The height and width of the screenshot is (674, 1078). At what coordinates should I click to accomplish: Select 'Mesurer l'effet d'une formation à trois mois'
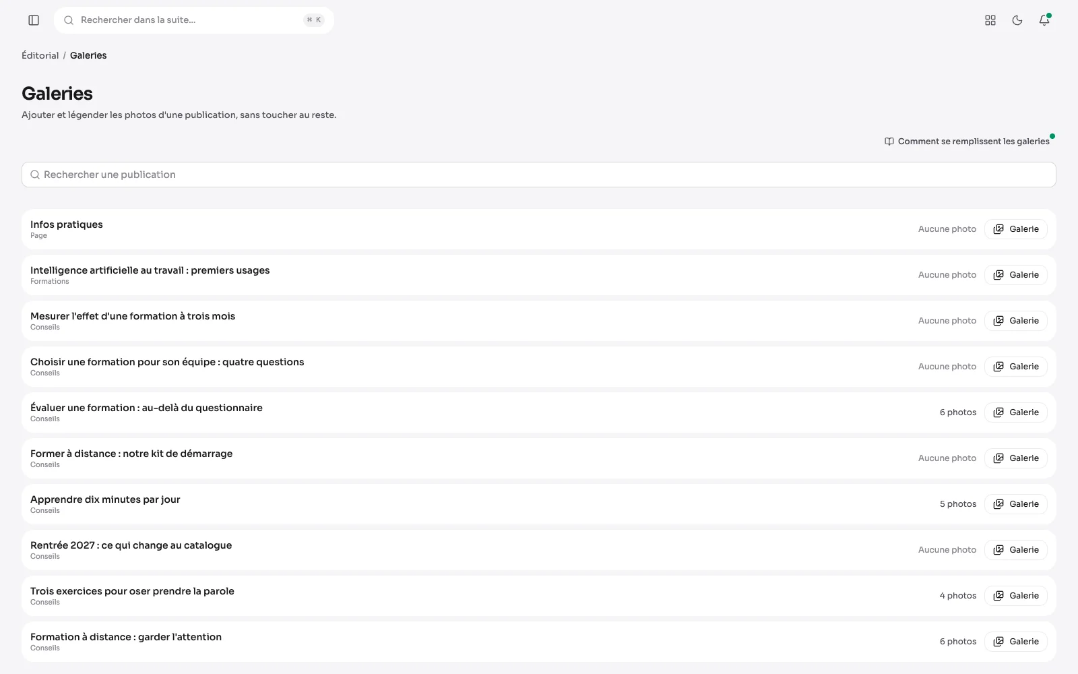pyautogui.click(x=133, y=316)
